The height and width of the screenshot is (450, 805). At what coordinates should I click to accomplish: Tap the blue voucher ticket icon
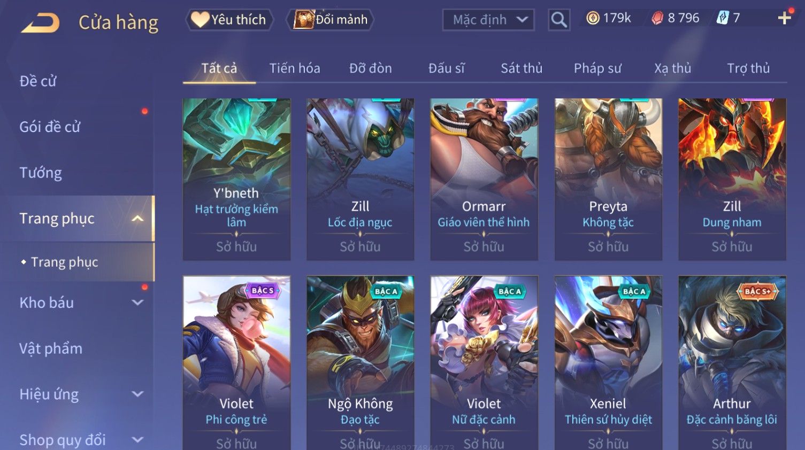coord(723,18)
